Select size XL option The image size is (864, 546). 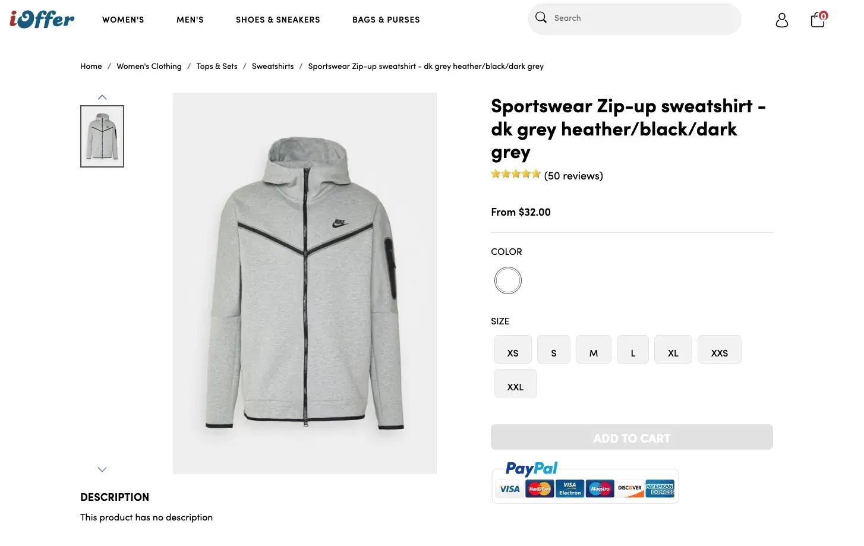(673, 351)
